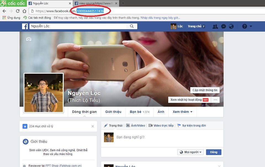This screenshot has width=265, height=167.
Task: Open FPT Shop workplace link
Action: [63, 166]
